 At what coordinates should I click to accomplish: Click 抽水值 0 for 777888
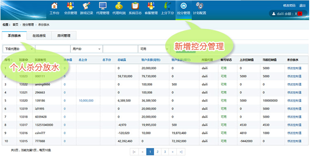pyautogui.click(x=65, y=141)
